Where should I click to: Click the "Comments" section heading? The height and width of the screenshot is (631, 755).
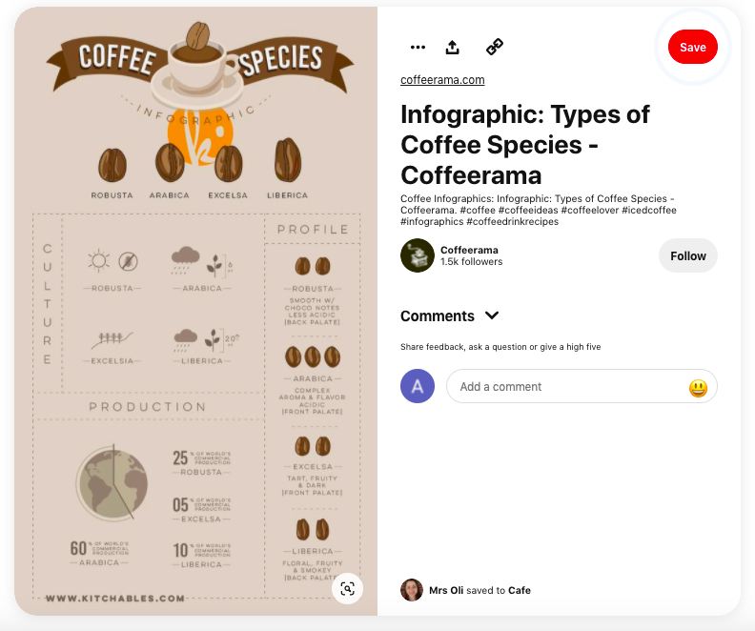pyautogui.click(x=438, y=315)
